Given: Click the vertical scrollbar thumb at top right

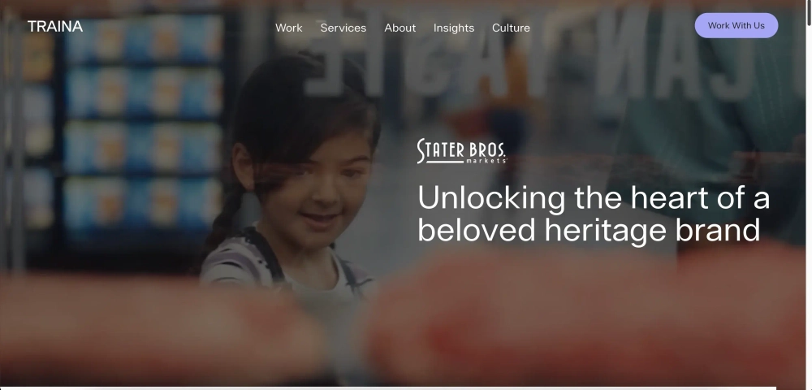Looking at the screenshot, I should pyautogui.click(x=809, y=13).
